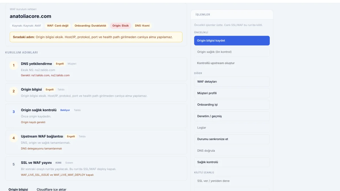
Task: Click Origin kaydı gerekli note
Action: (33, 122)
